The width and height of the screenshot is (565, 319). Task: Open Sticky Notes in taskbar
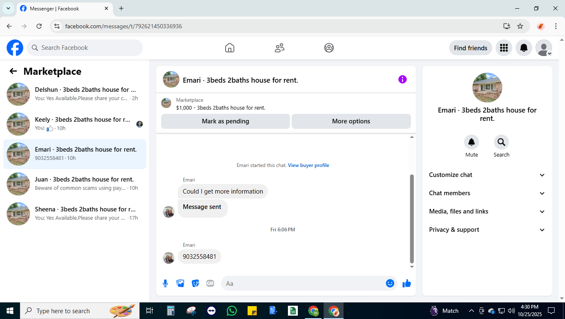click(x=252, y=311)
